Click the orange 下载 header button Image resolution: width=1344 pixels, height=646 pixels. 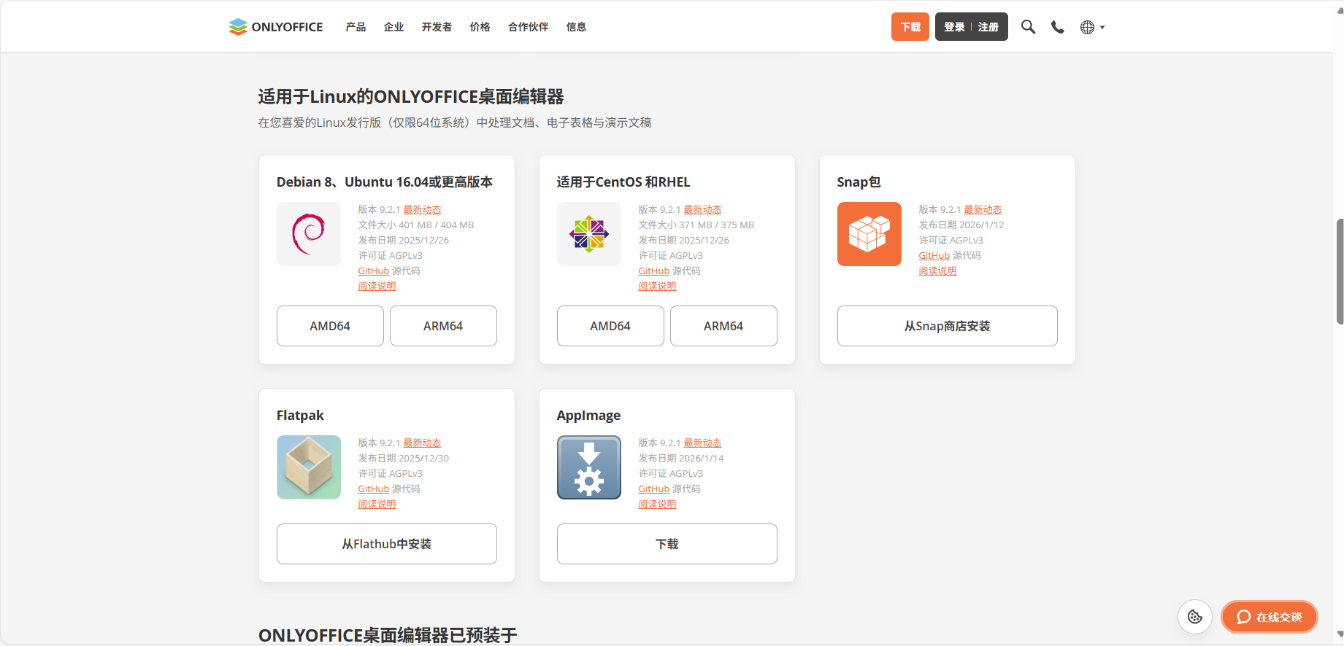click(x=910, y=27)
